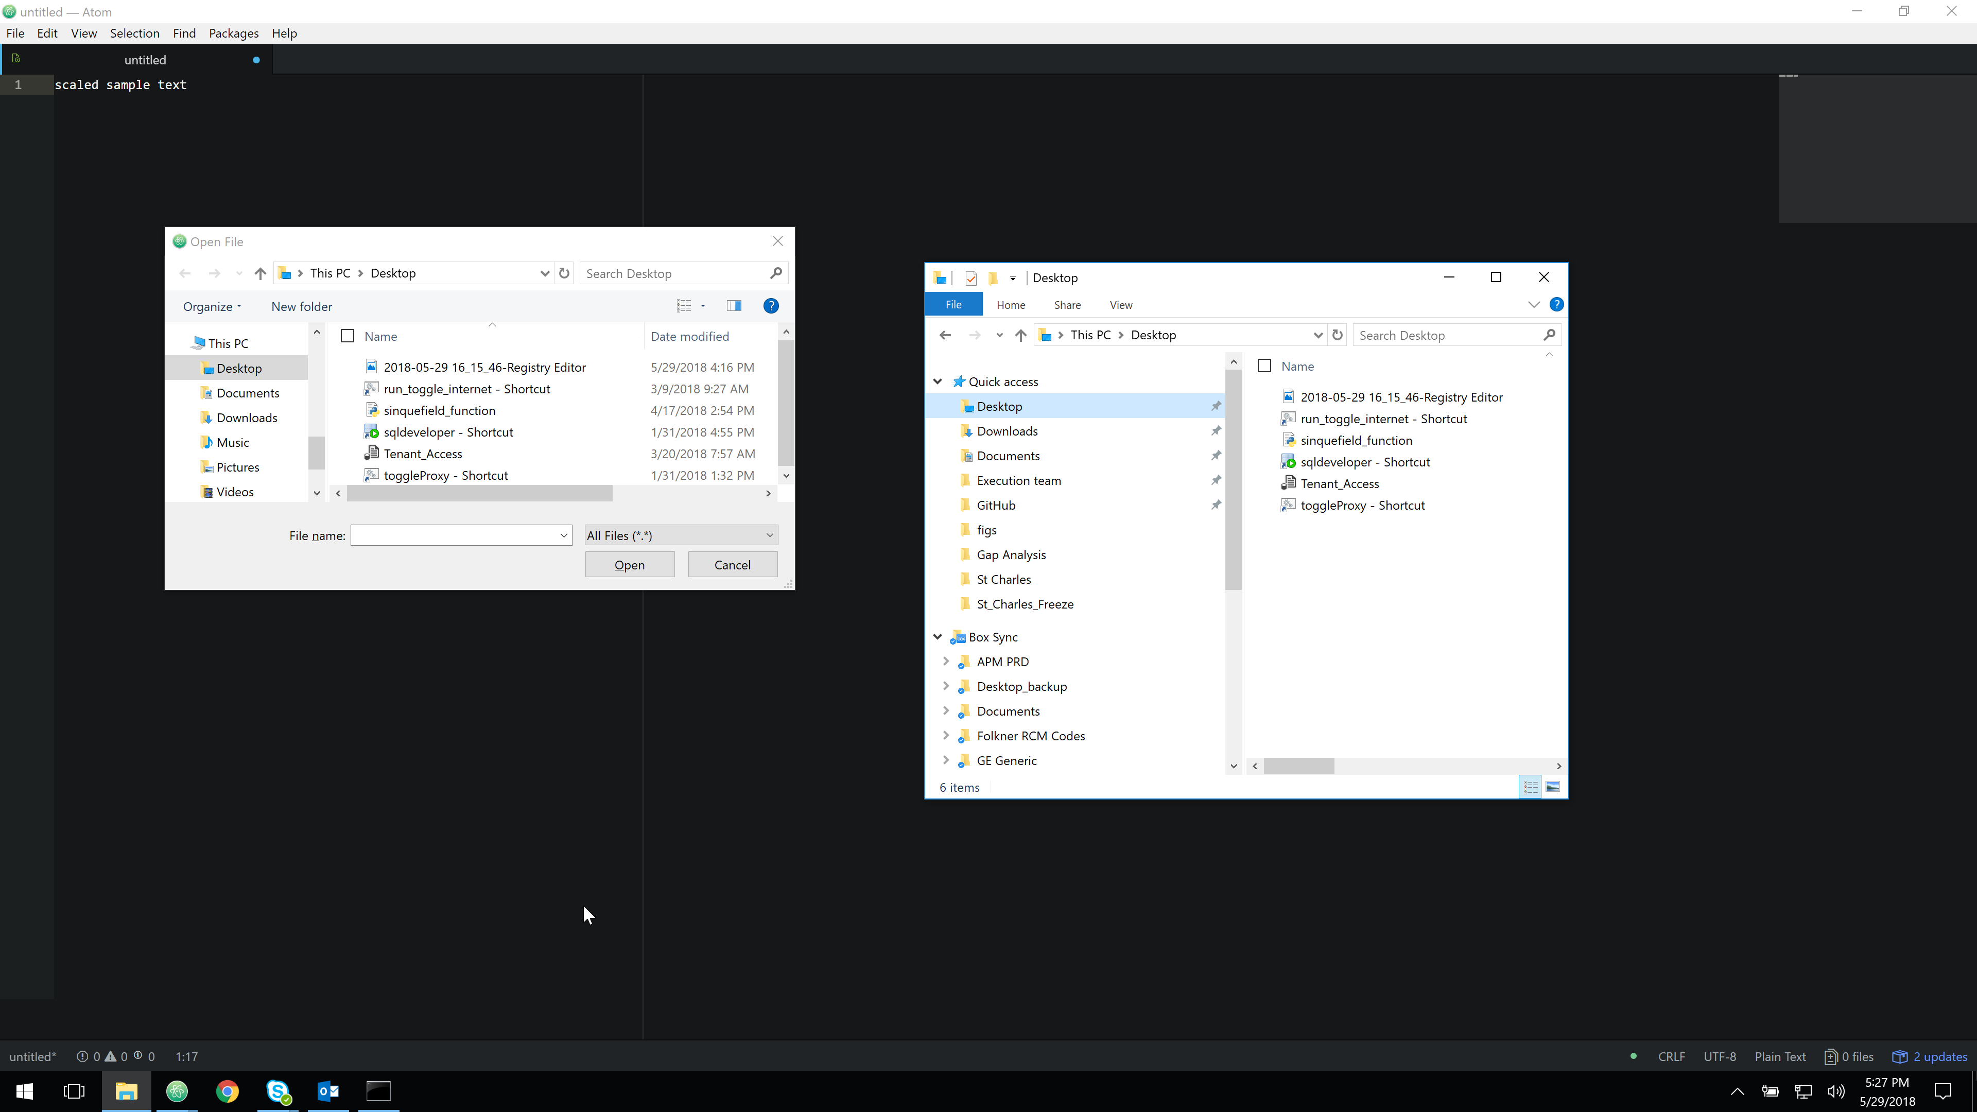Open Outlook from the taskbar
Screen dimensions: 1977x1112
(x=328, y=1090)
